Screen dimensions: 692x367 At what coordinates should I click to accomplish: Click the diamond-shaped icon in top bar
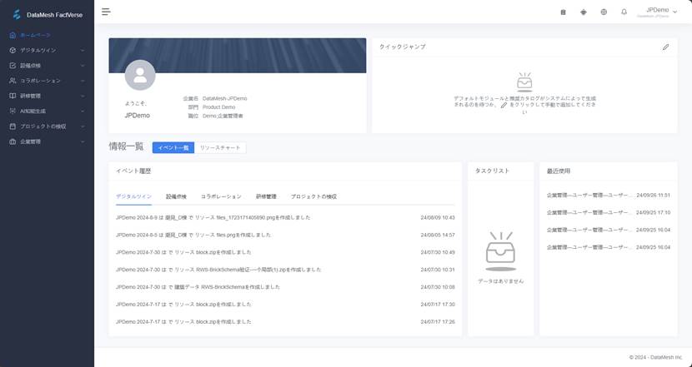tap(584, 12)
